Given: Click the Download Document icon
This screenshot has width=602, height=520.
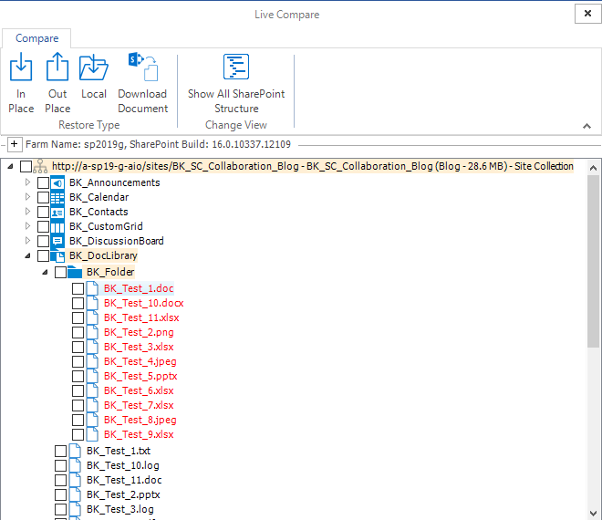Looking at the screenshot, I should 143,69.
